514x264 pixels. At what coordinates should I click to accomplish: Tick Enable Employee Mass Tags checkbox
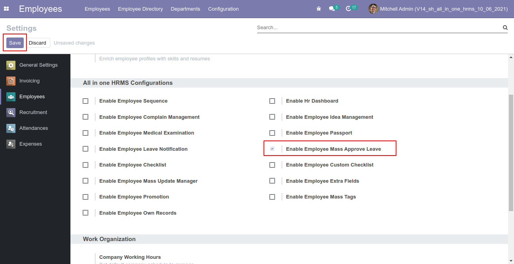(272, 197)
